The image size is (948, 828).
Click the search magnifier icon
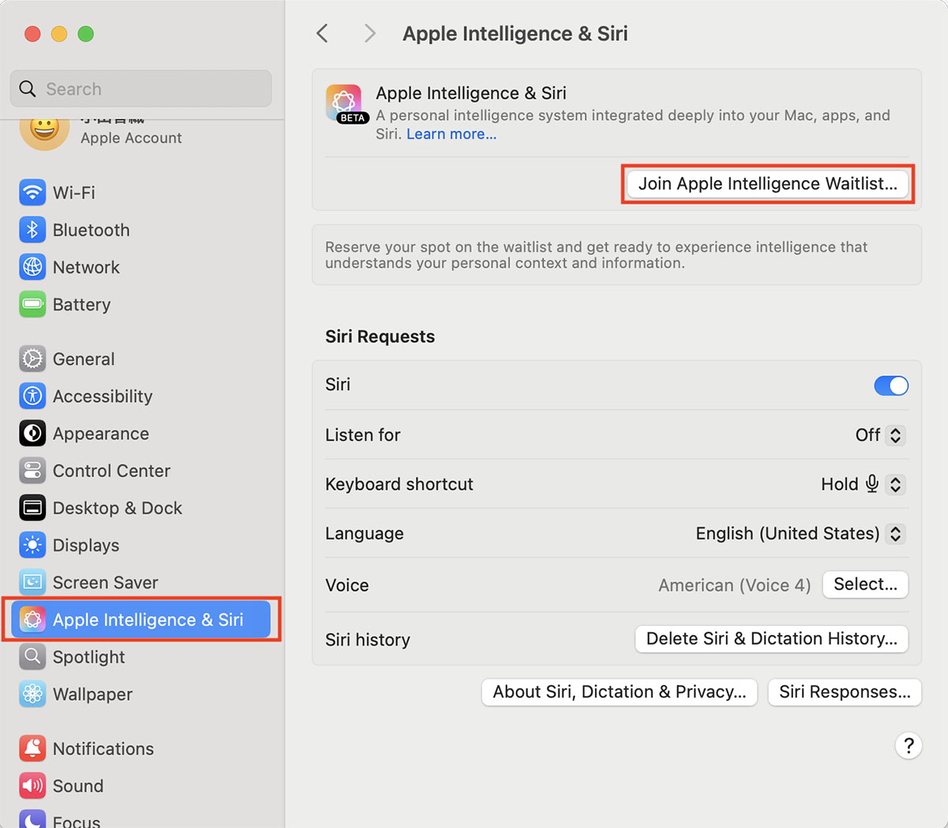[x=28, y=88]
